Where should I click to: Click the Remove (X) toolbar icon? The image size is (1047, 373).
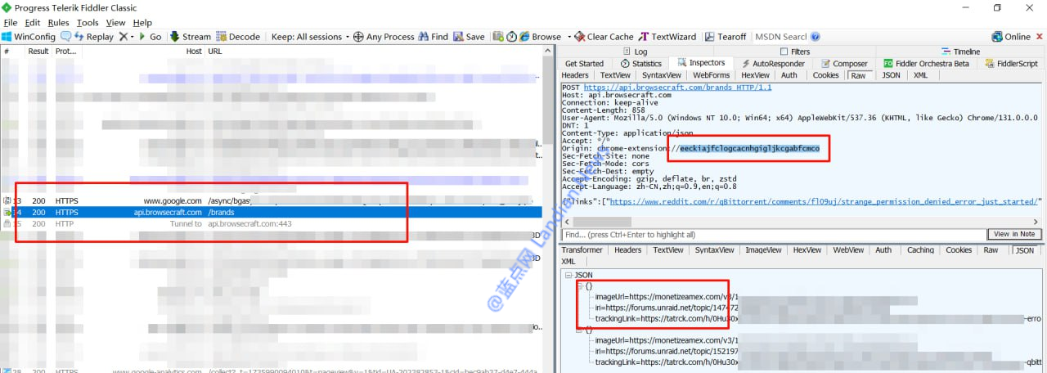pos(123,37)
